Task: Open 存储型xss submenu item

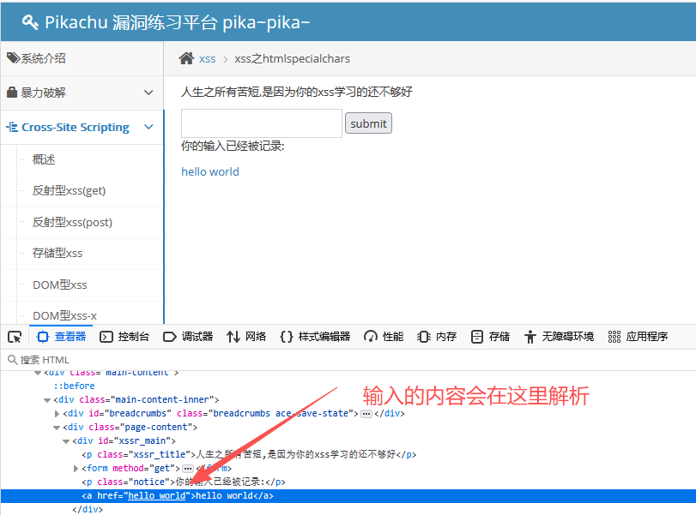Action: coord(57,253)
